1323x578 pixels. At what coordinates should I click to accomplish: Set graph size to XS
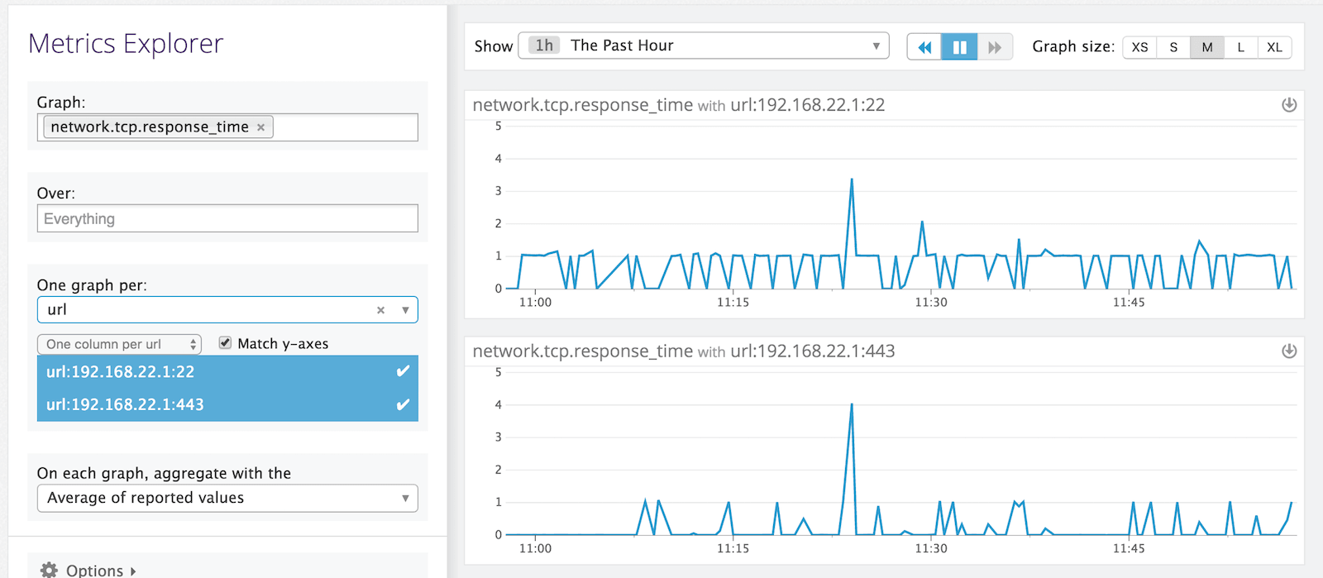pyautogui.click(x=1139, y=47)
